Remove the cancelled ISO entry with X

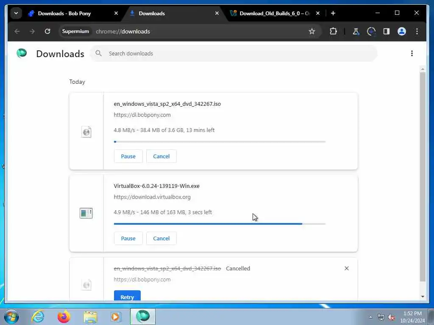pyautogui.click(x=347, y=268)
